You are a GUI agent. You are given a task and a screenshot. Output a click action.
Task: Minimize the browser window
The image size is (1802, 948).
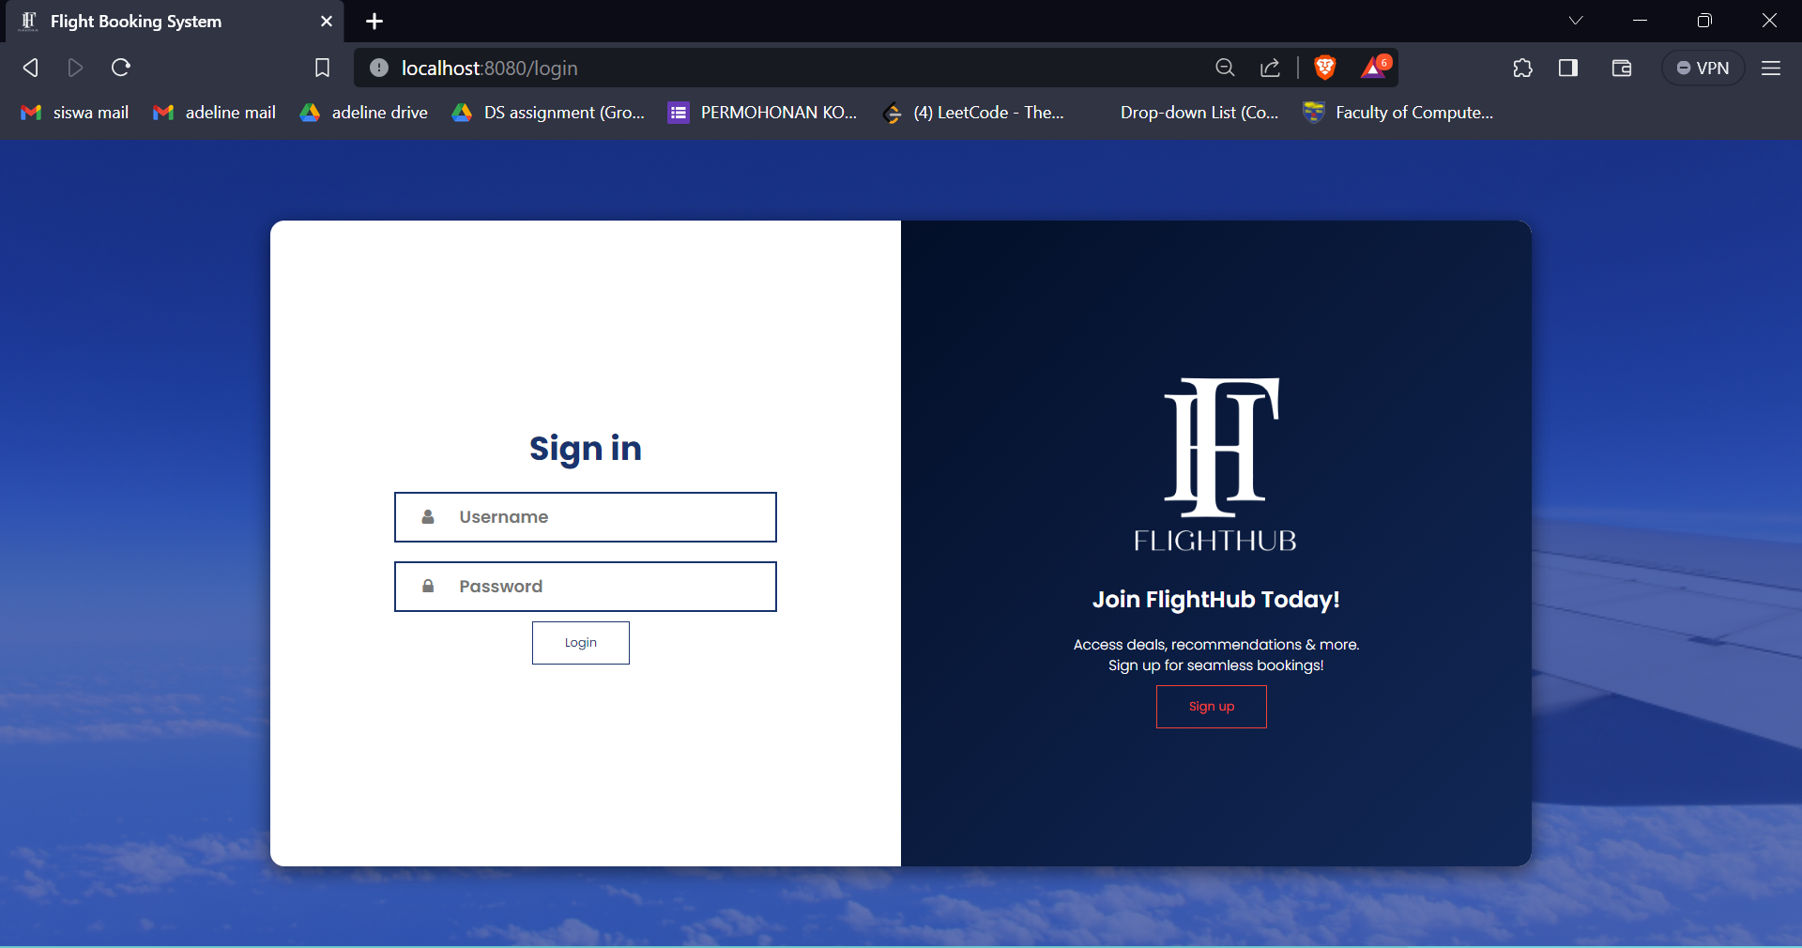click(x=1641, y=21)
